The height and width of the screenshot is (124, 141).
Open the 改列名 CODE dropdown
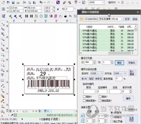[125, 74]
